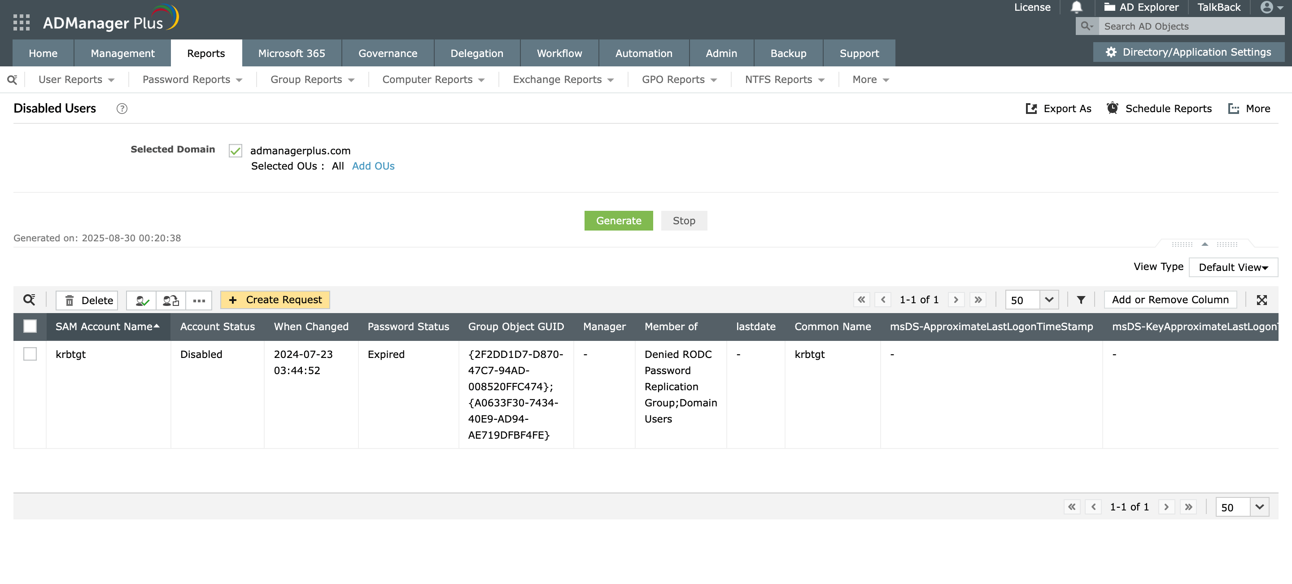The height and width of the screenshot is (584, 1292).
Task: Click the Add OUs link
Action: (x=373, y=166)
